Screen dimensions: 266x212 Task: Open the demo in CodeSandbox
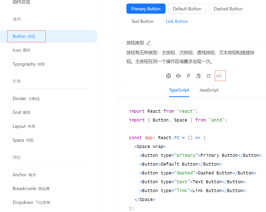click(169, 76)
